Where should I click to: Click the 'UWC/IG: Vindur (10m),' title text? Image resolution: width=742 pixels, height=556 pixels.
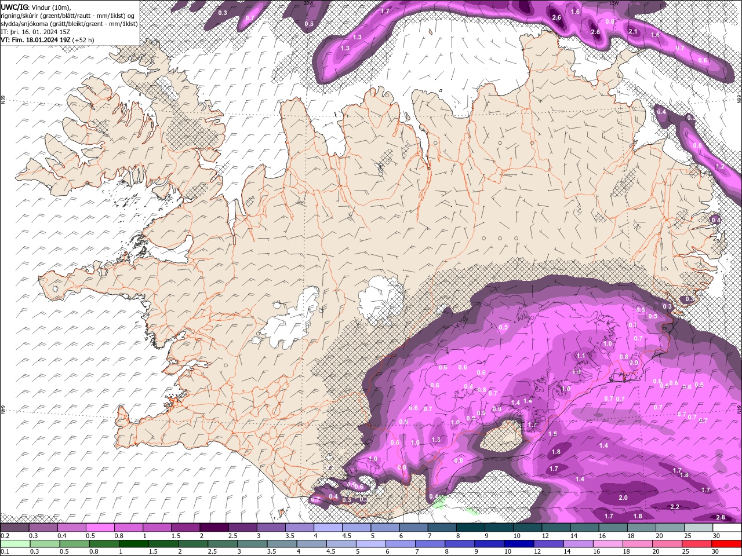coord(35,7)
